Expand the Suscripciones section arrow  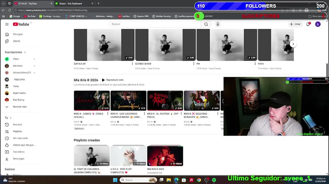point(25,52)
